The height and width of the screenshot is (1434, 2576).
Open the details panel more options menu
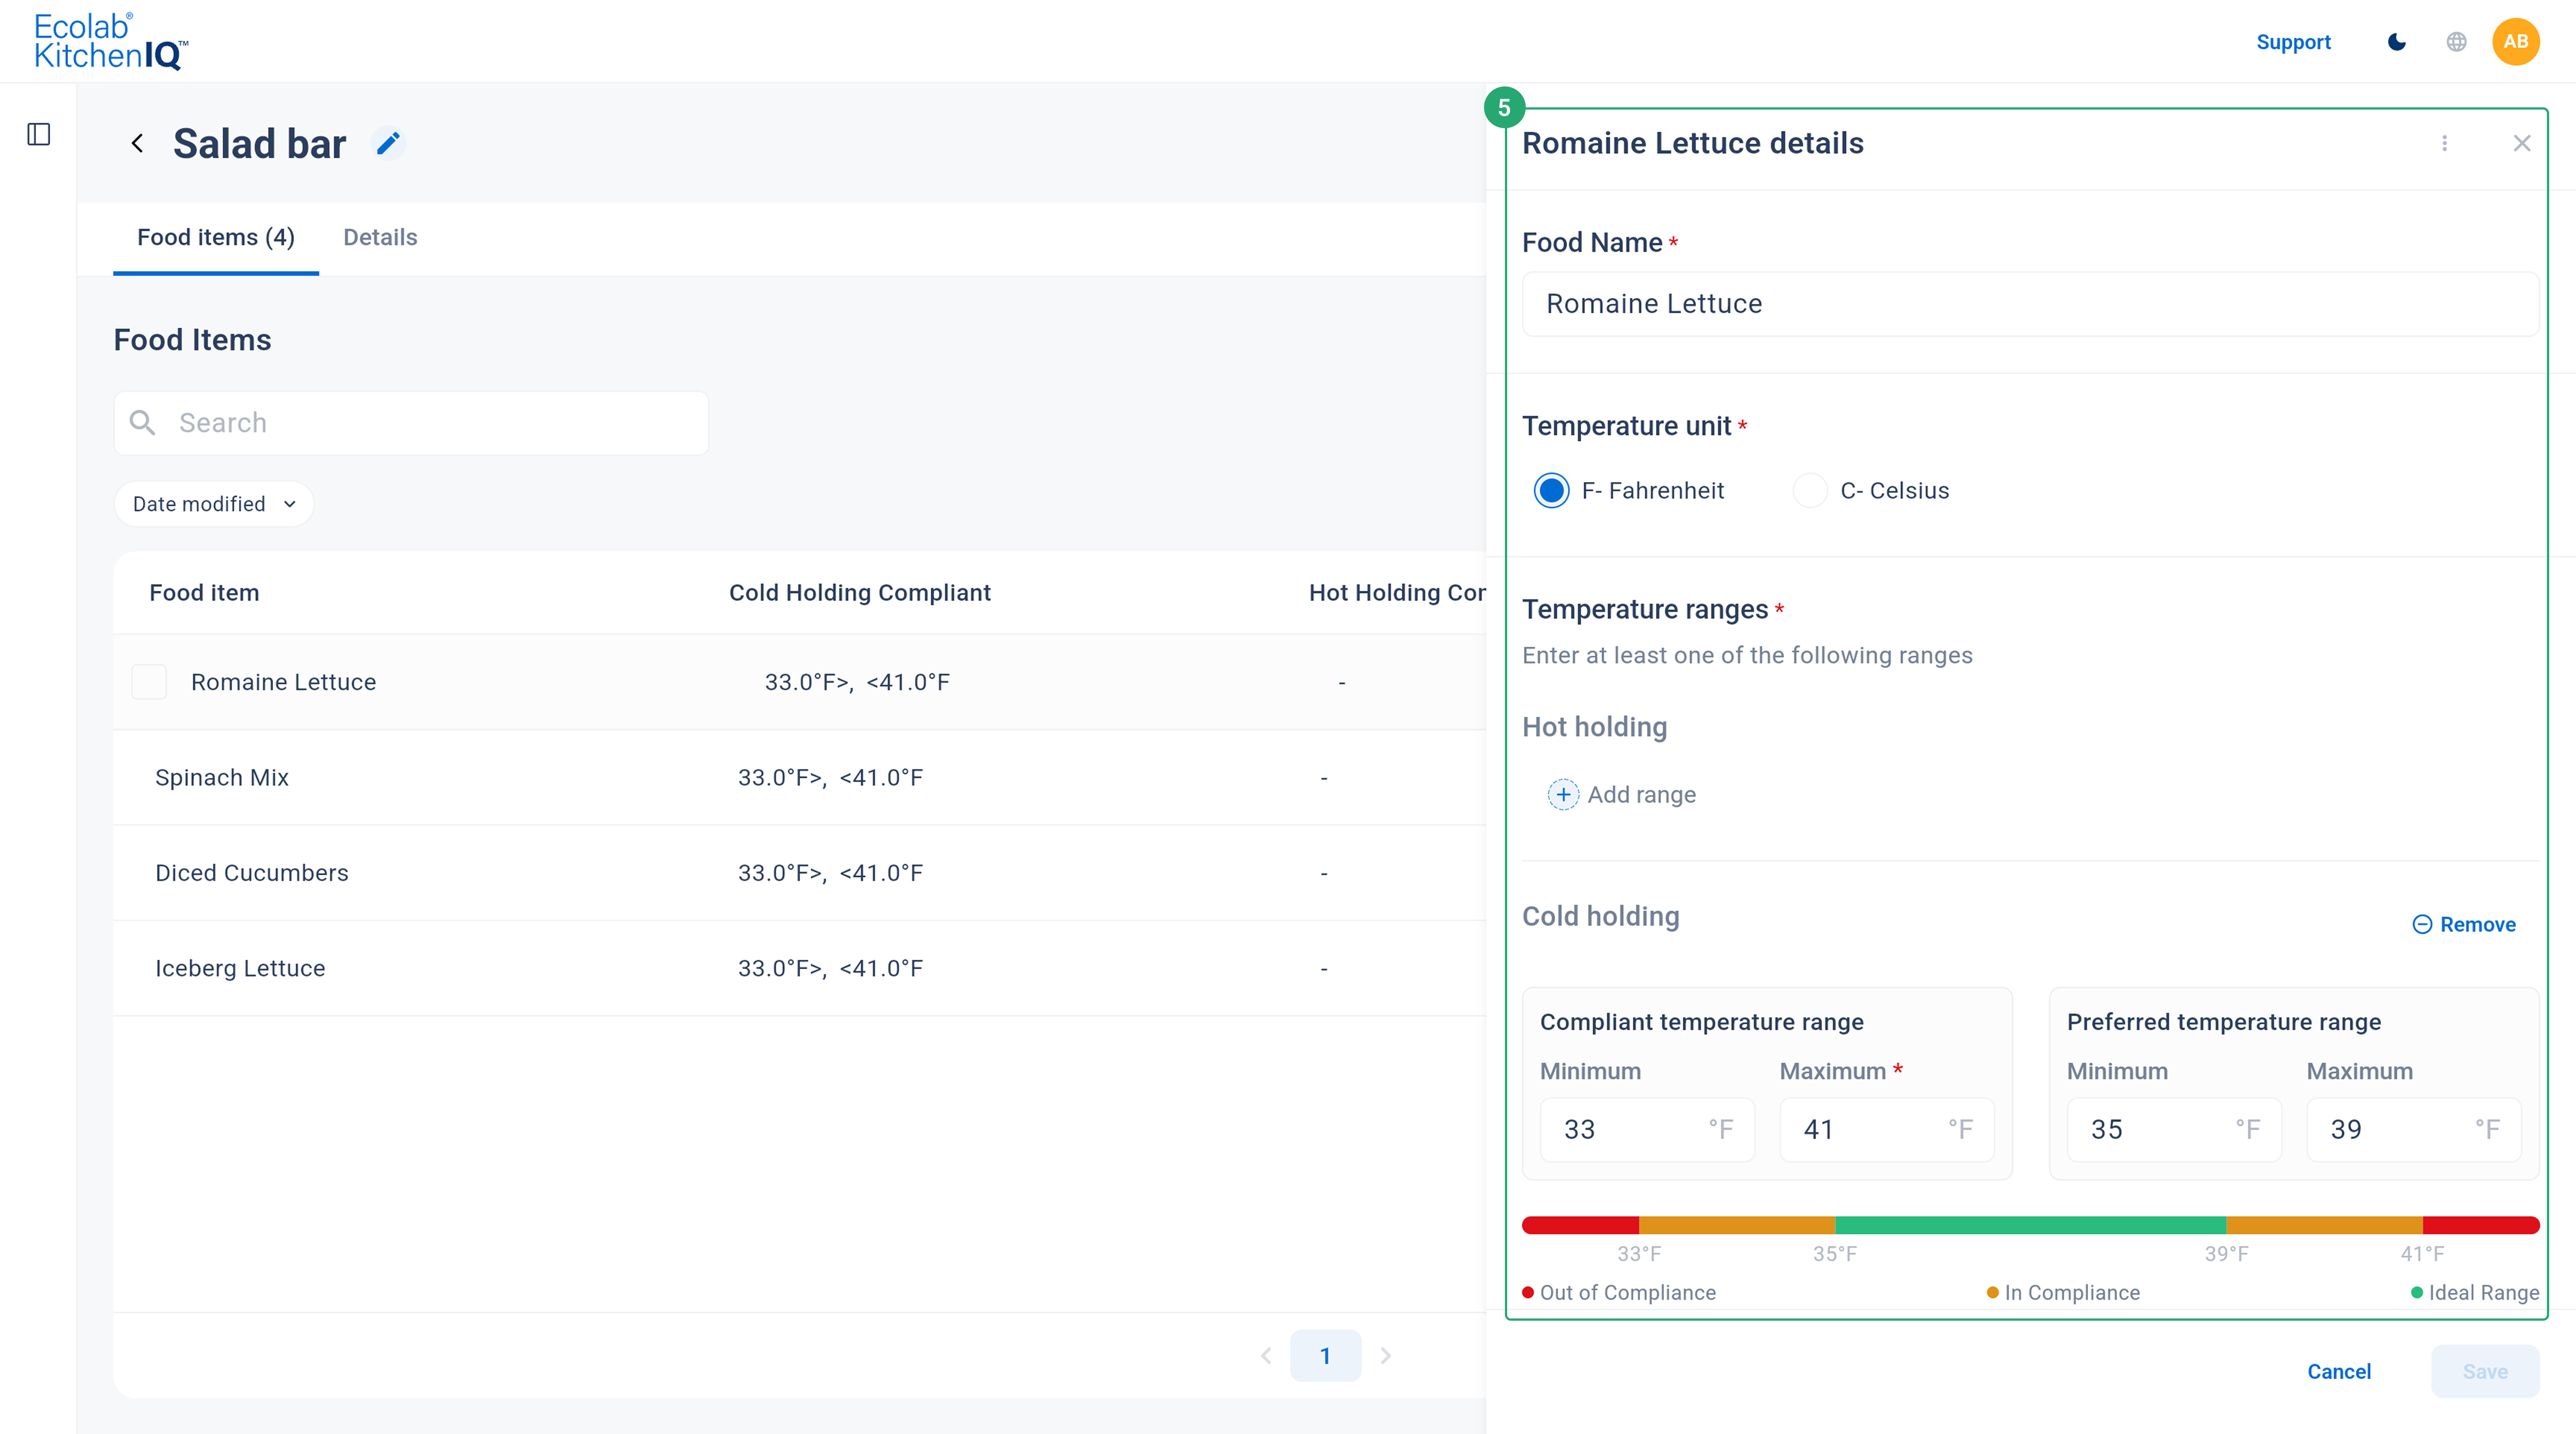(x=2444, y=143)
